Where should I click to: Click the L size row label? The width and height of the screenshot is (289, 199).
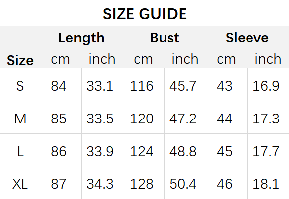click(x=20, y=151)
